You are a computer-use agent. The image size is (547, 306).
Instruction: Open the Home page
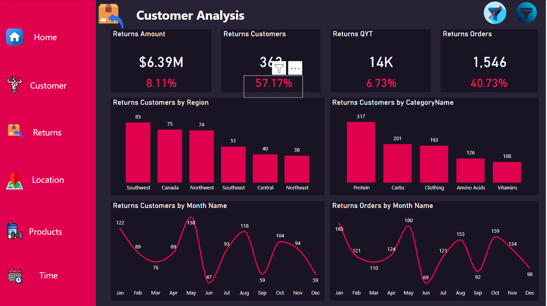[x=45, y=37]
